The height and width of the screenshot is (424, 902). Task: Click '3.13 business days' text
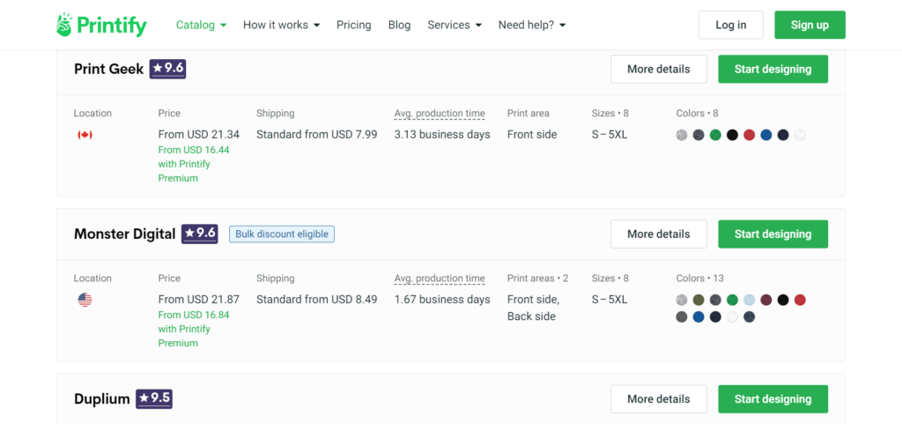coord(442,135)
